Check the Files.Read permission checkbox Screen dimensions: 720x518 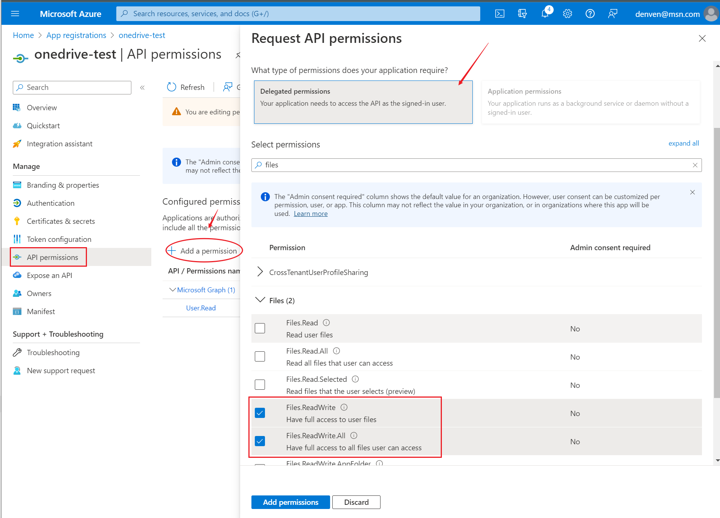260,328
